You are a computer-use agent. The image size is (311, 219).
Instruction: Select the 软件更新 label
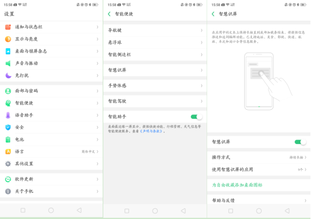[24, 179]
